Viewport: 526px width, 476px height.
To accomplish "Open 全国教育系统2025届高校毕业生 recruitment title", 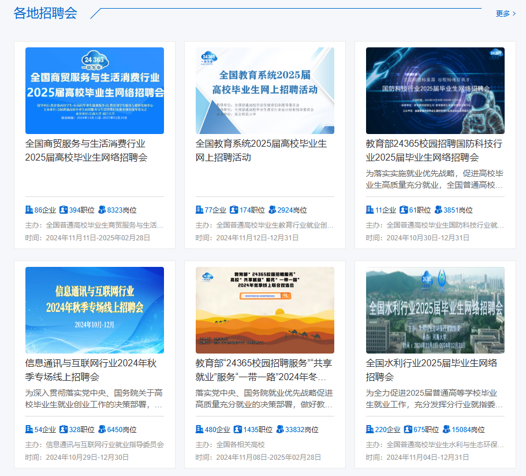I will click(x=261, y=150).
